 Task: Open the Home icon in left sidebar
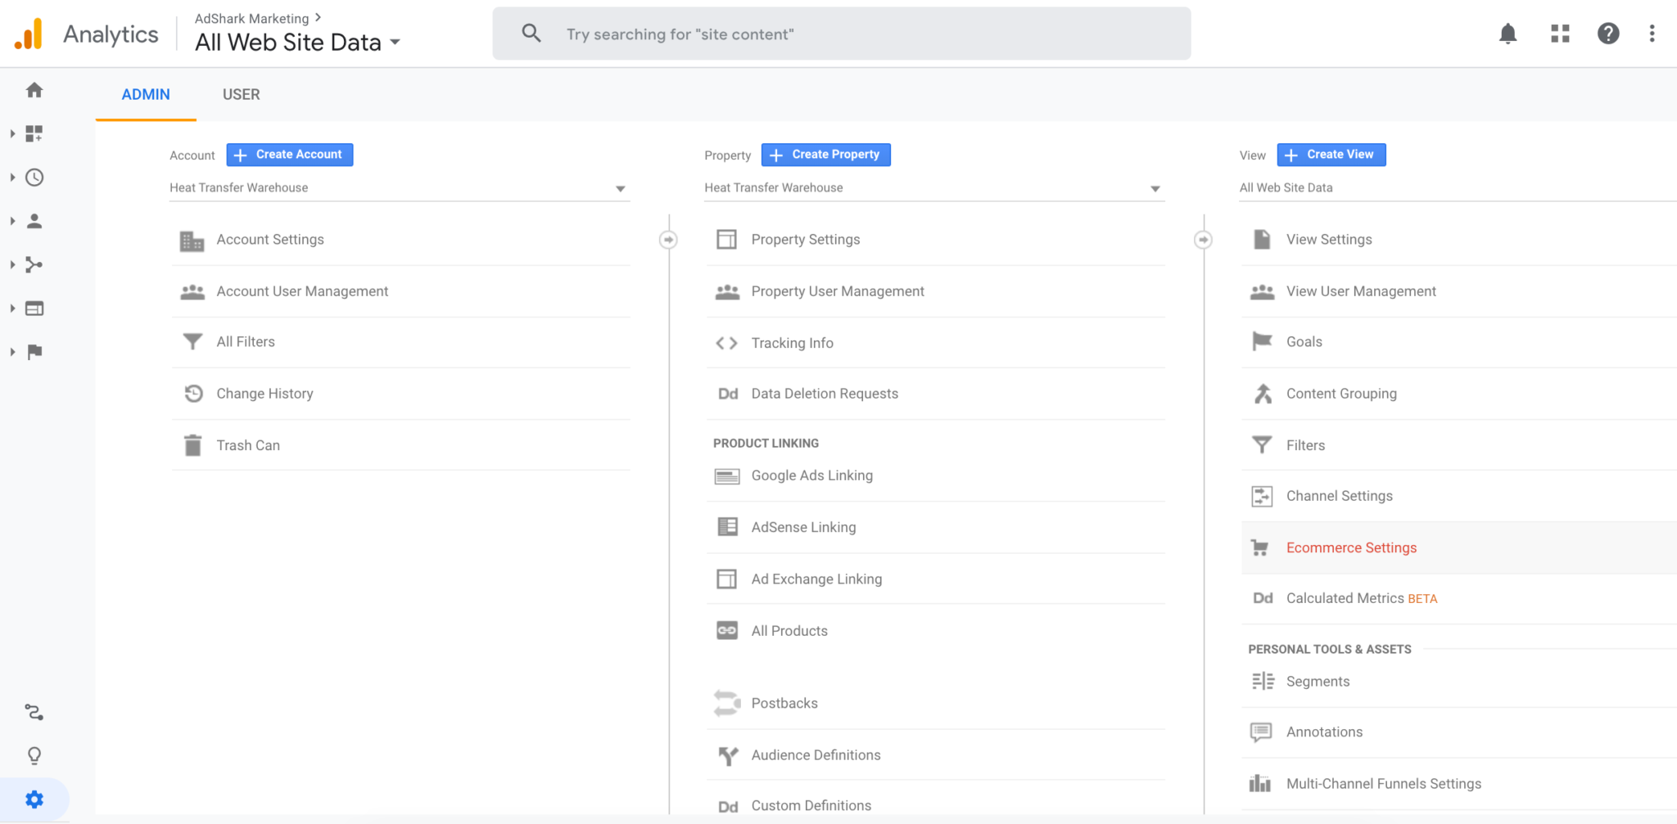34,90
